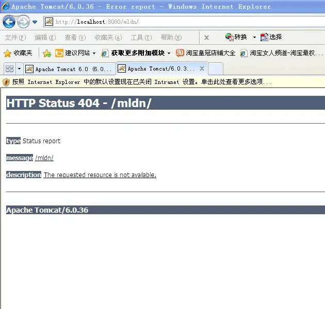Close the toolbar with the gray X button

point(206,38)
